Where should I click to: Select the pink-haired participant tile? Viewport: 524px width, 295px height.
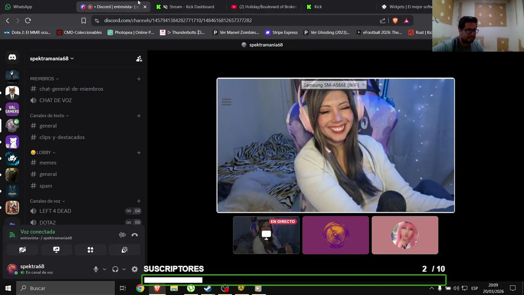pos(405,235)
